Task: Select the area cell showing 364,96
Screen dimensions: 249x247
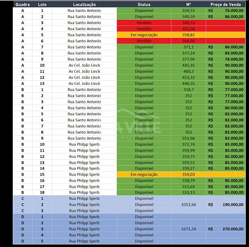Action: 188,41
